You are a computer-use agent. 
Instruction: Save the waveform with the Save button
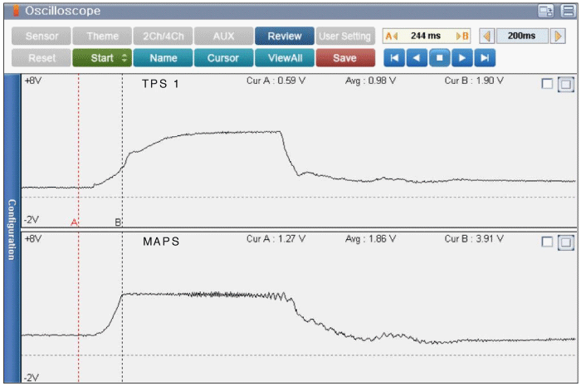click(345, 58)
